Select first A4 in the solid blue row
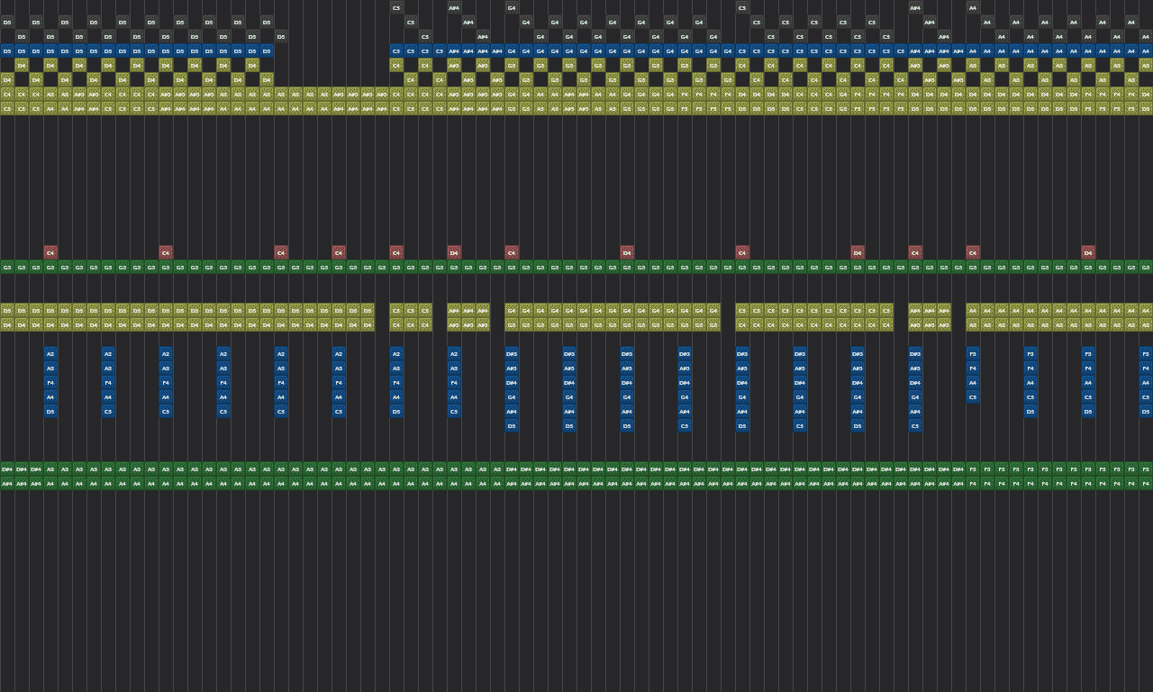The height and width of the screenshot is (692, 1153). click(x=973, y=50)
